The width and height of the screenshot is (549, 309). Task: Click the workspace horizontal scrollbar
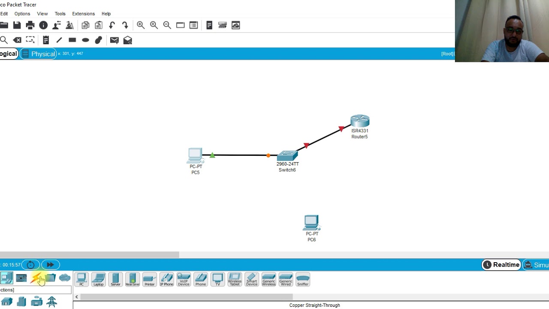[x=89, y=255]
